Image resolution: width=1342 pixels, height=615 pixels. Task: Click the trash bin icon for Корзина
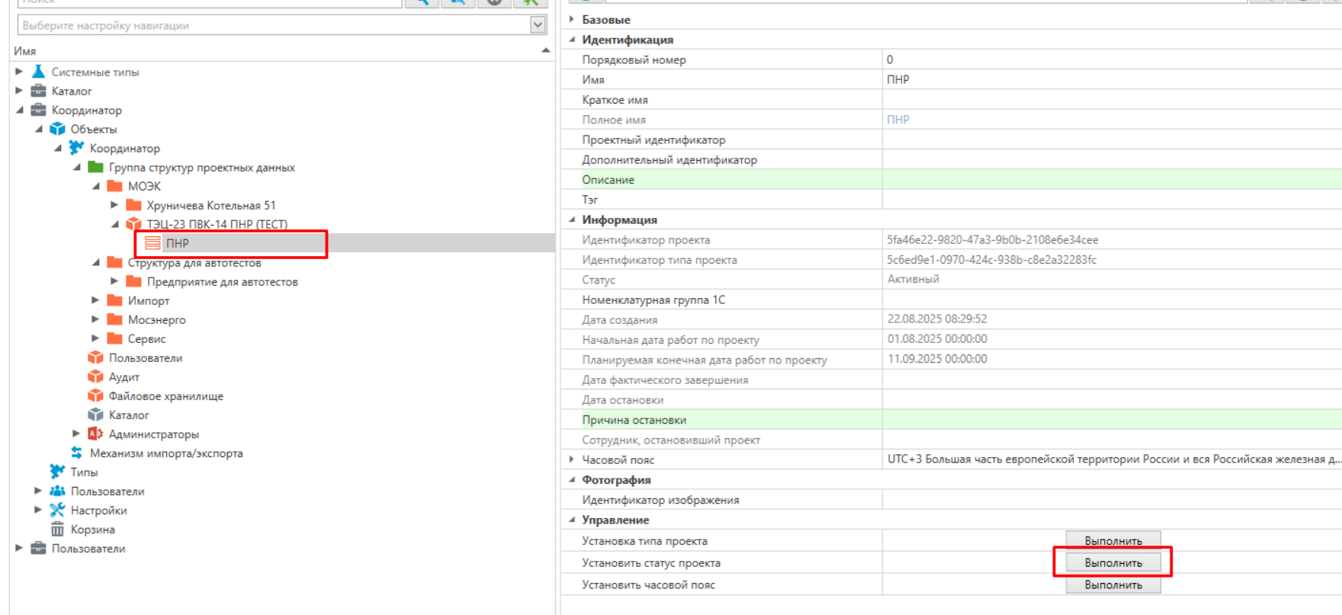click(x=57, y=529)
